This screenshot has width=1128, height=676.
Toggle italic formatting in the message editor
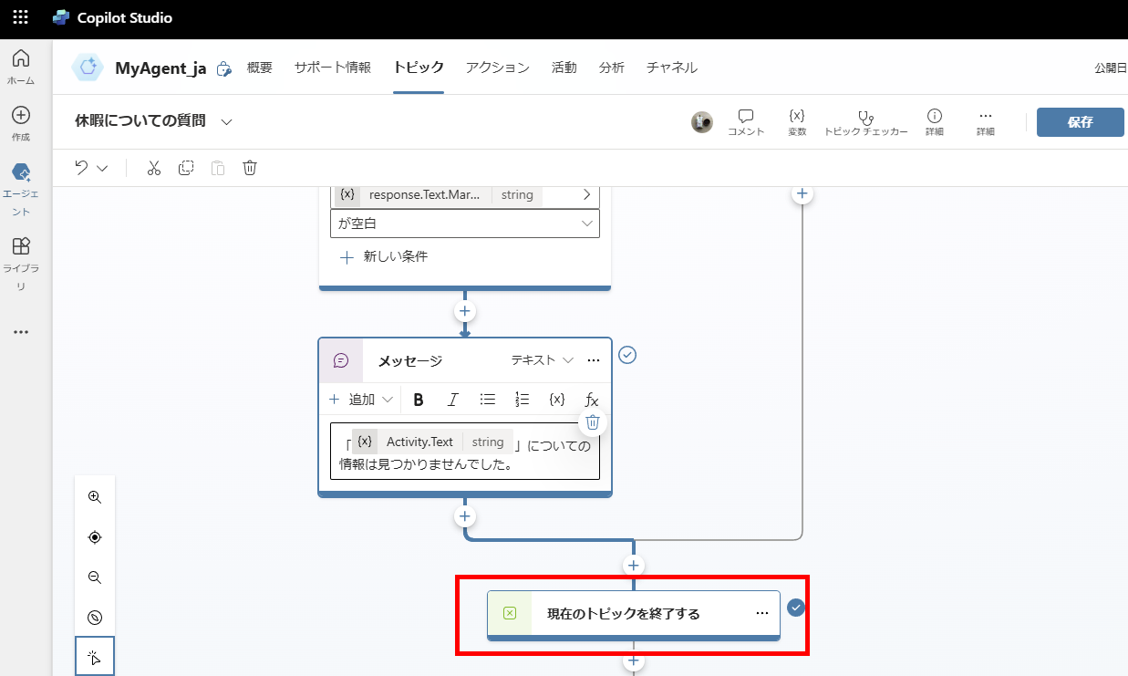(x=453, y=399)
